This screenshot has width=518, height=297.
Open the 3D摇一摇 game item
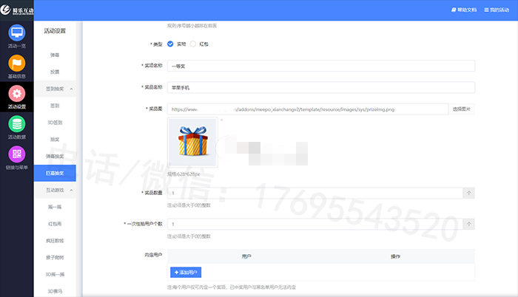(x=55, y=274)
